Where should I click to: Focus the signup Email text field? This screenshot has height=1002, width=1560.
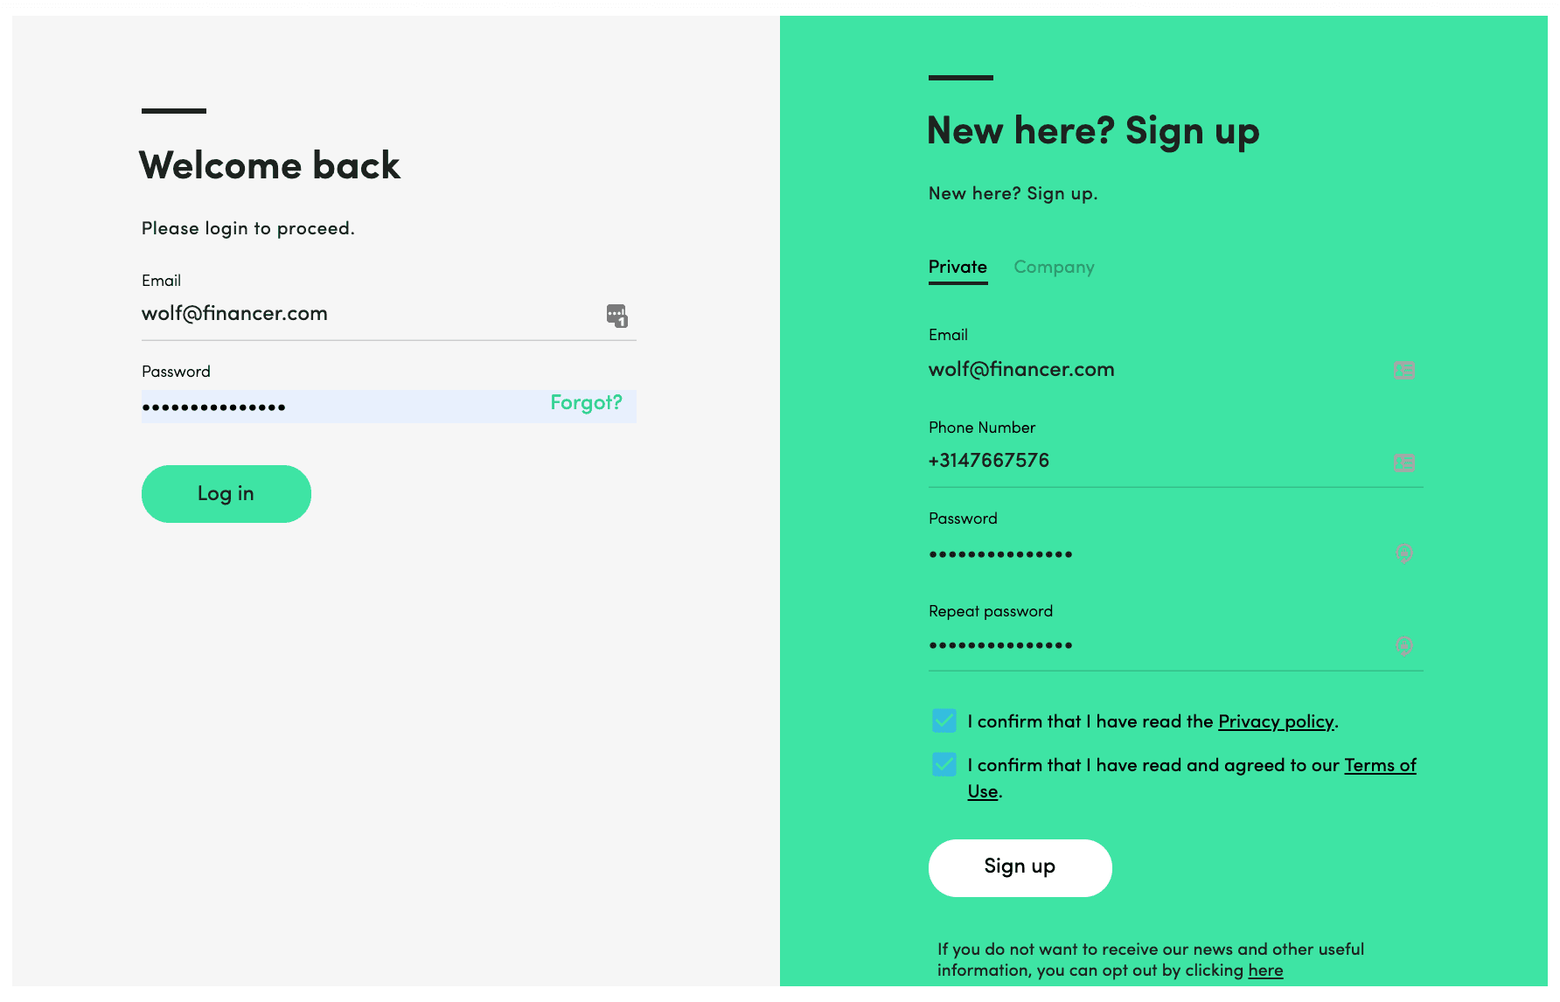pyautogui.click(x=1154, y=370)
